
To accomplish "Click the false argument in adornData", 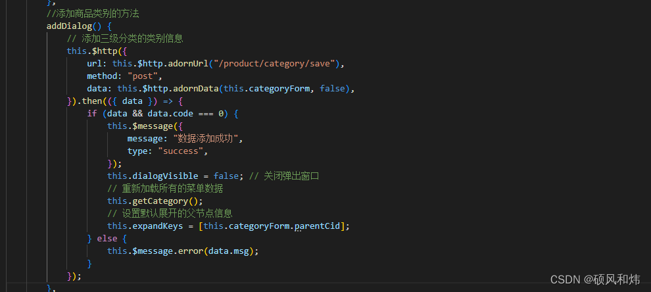I will point(332,89).
